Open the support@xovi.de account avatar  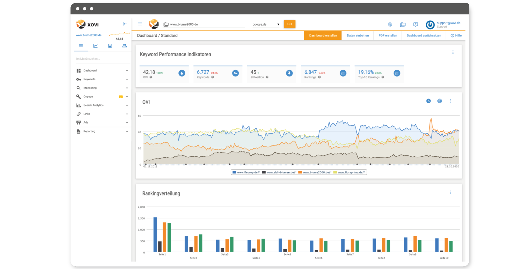point(430,25)
